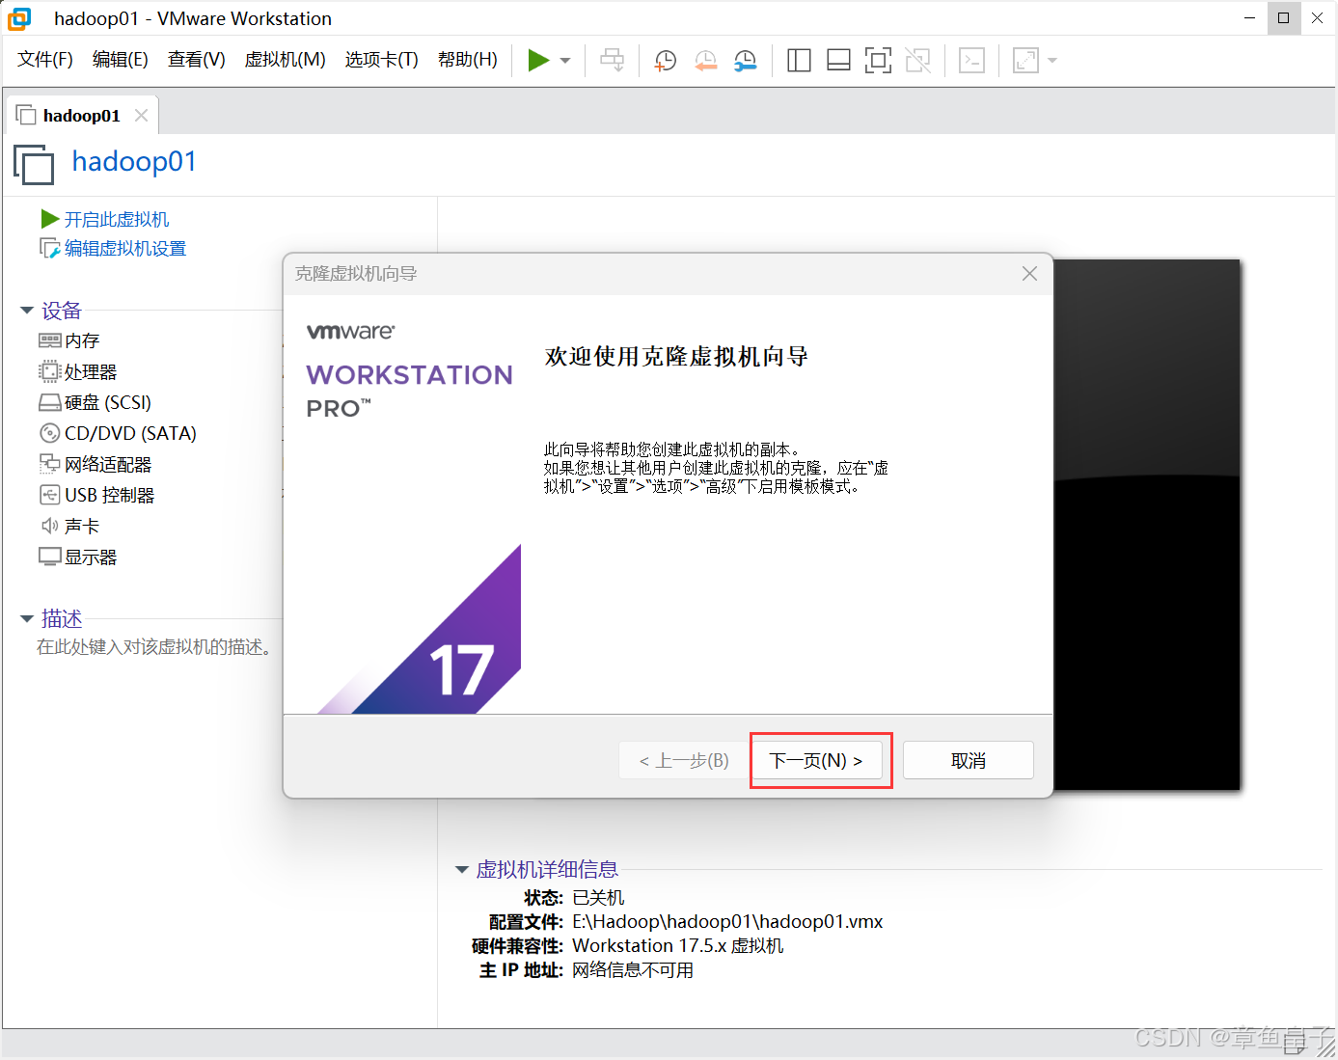This screenshot has width=1338, height=1060.
Task: Open the 虚拟机(M) menu
Action: [x=286, y=60]
